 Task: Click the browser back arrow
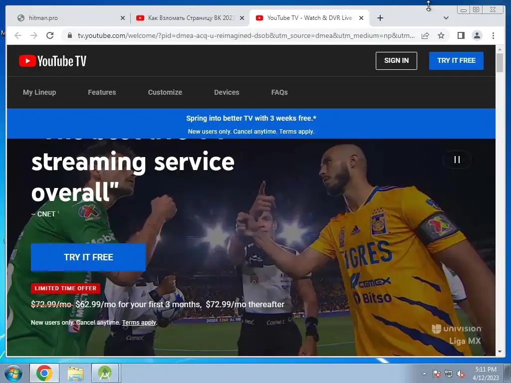point(18,35)
